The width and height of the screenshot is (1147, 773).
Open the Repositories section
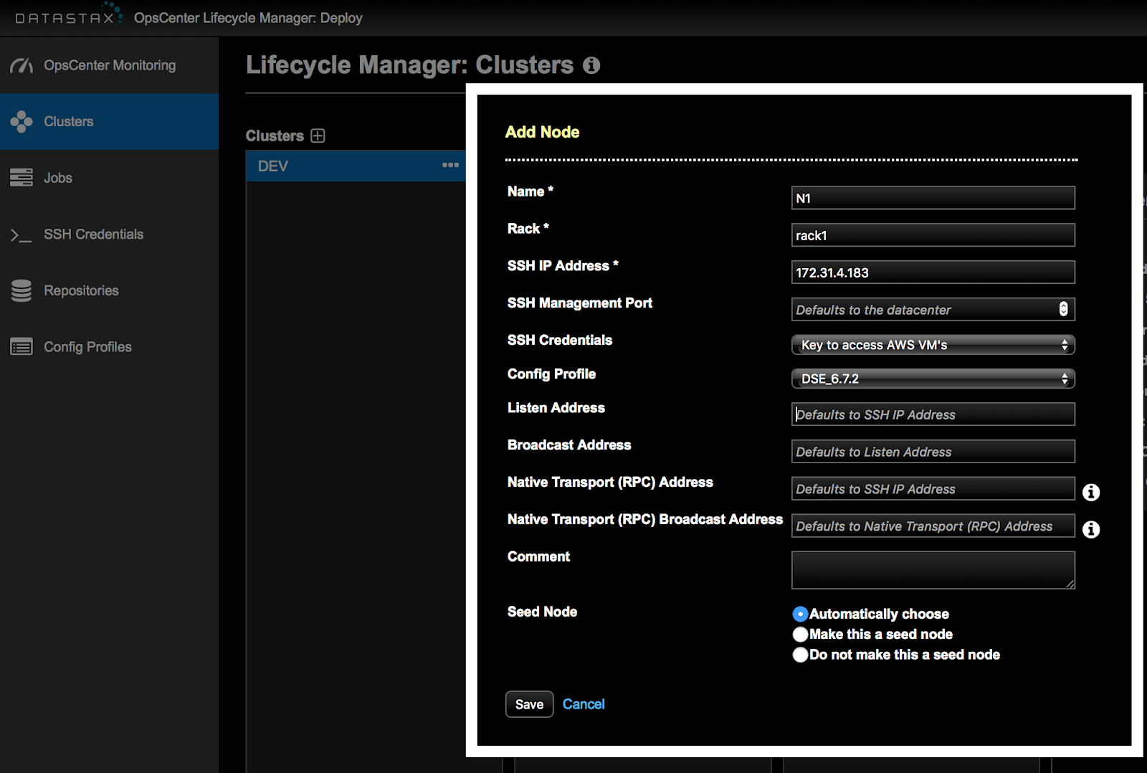coord(109,290)
